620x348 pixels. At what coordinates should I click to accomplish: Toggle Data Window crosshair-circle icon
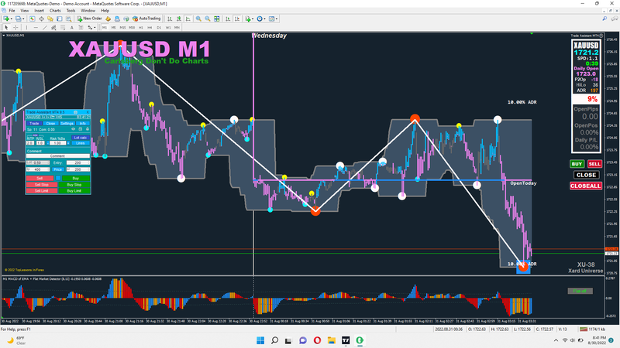coord(42,19)
